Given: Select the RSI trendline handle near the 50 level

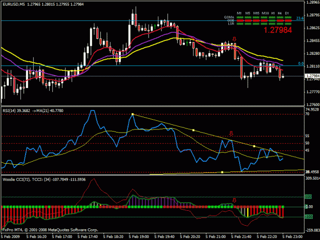Looking at the screenshot, I should point(254,146).
